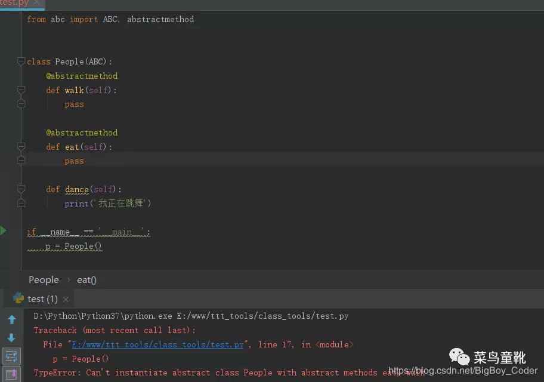Click the down arrow in run console
Image resolution: width=544 pixels, height=382 pixels.
click(11, 338)
